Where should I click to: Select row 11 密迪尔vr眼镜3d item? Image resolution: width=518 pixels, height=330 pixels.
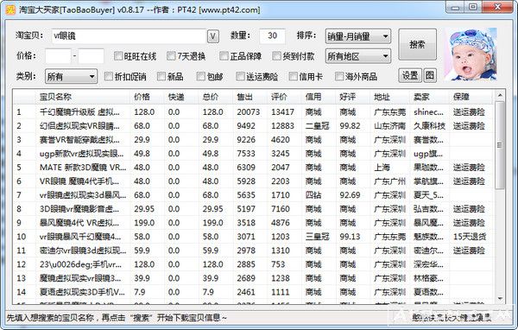click(254, 251)
